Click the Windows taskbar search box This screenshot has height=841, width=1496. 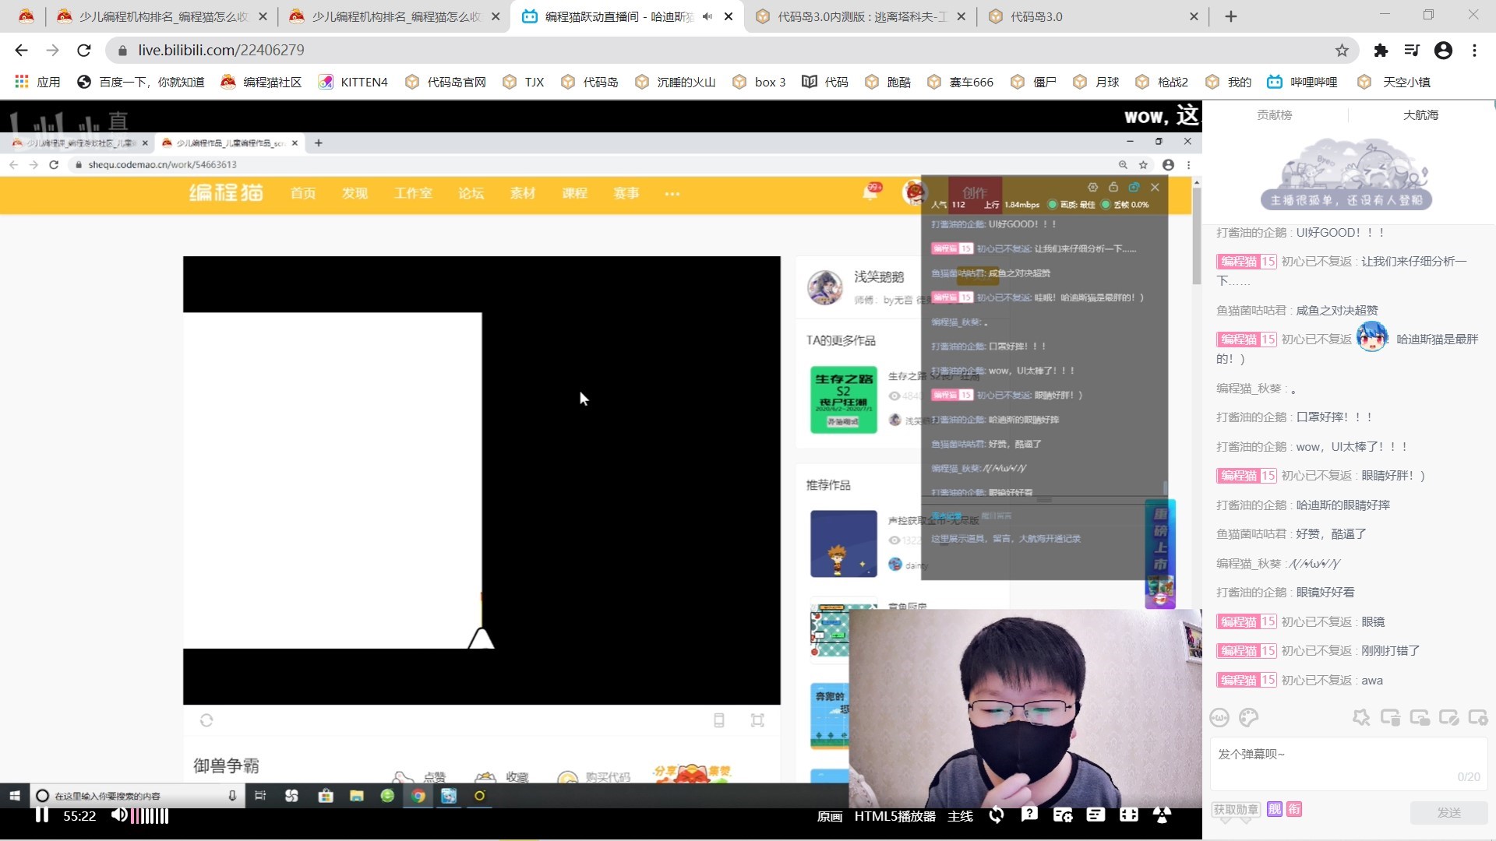[136, 795]
